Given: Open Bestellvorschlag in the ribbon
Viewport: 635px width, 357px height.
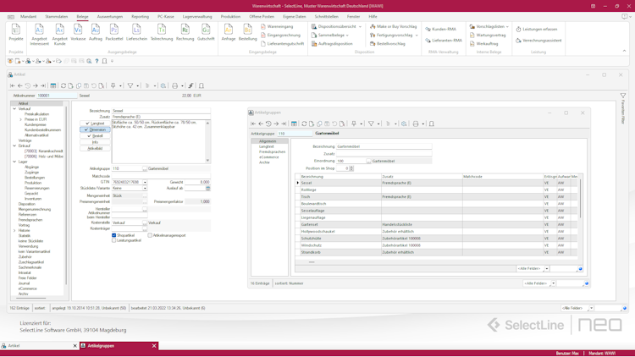Looking at the screenshot, I should (388, 44).
